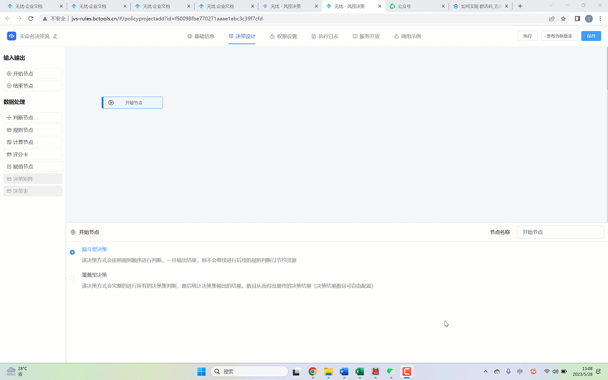This screenshot has height=380, width=608.
Task: Click the taskbar 搜索 box
Action: [x=249, y=372]
